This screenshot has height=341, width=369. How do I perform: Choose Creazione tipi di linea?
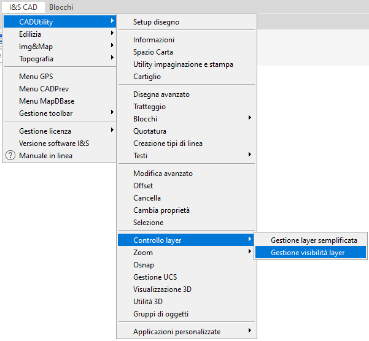(186, 144)
